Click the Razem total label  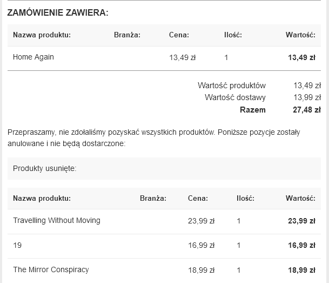coord(253,110)
